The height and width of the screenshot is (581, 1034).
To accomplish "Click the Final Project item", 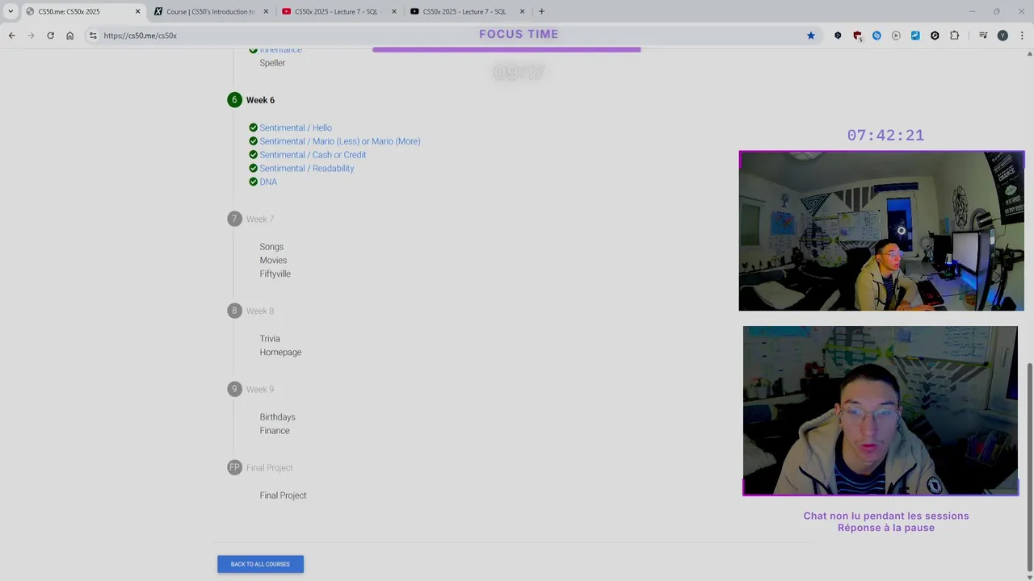I will tap(283, 495).
